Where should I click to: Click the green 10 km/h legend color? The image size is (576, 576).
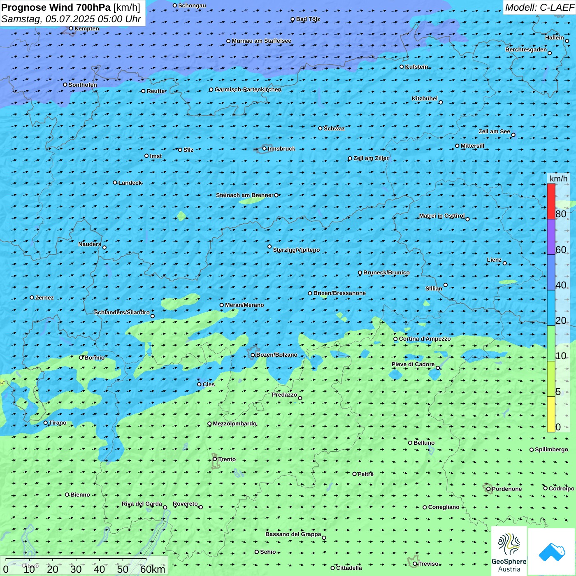(x=551, y=344)
